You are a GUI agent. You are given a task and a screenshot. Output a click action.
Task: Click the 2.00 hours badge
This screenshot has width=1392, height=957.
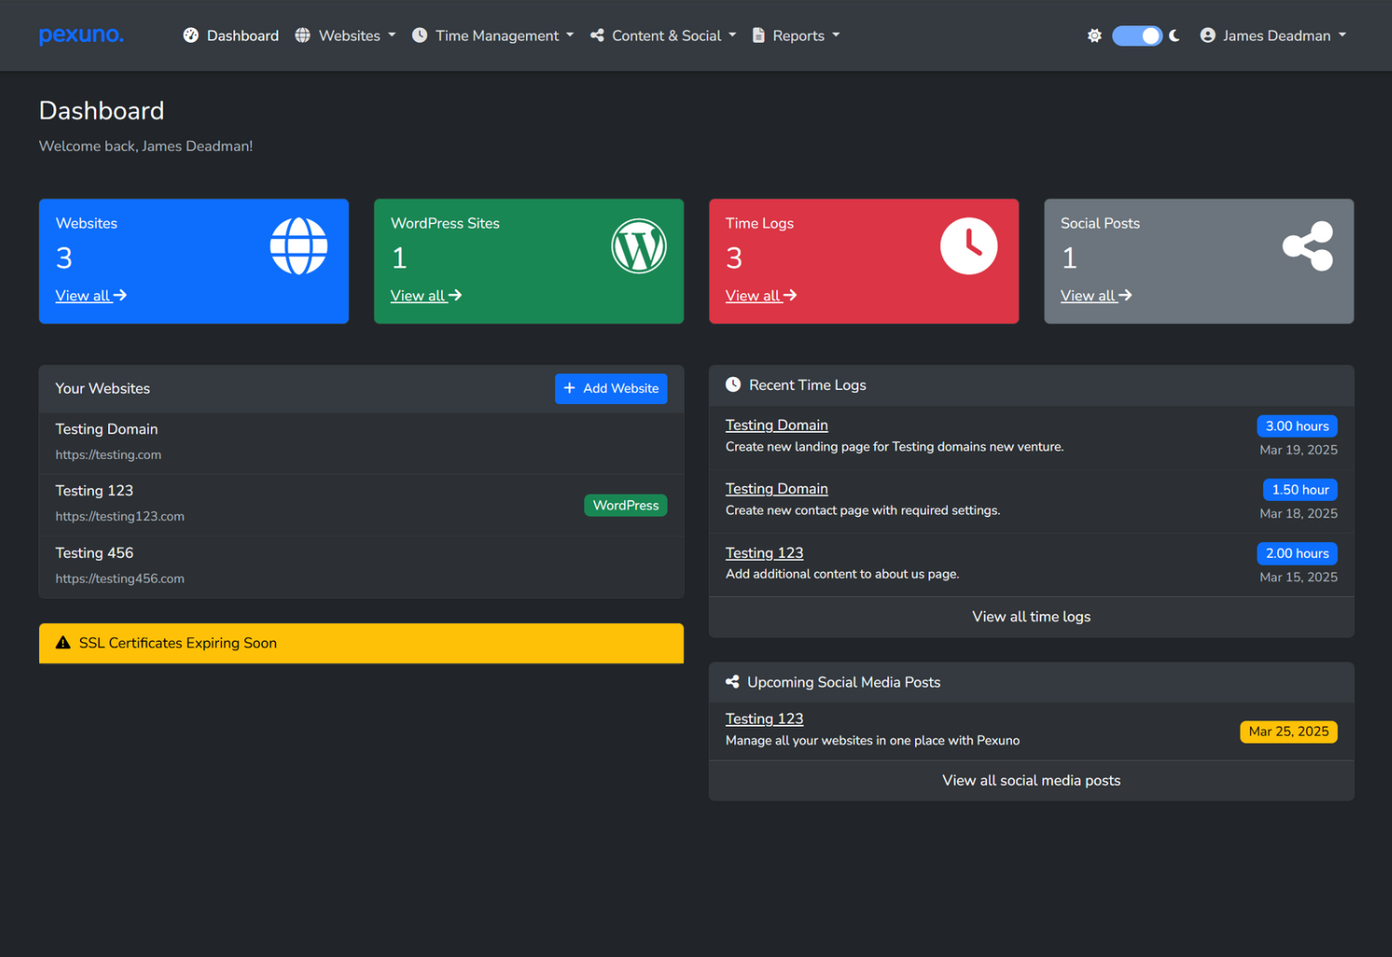1297,553
